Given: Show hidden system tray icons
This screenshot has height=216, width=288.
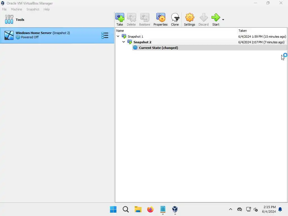Looking at the screenshot, I should pyautogui.click(x=231, y=209).
